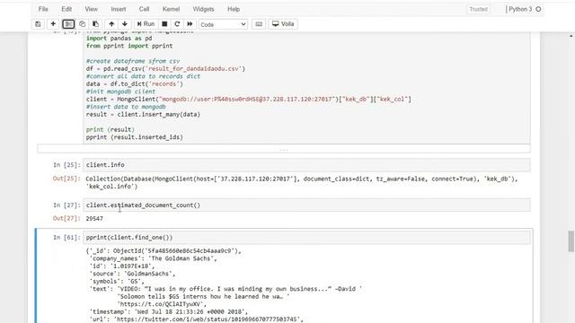Image resolution: width=575 pixels, height=323 pixels.
Task: Click the output value 29547
Action: click(x=94, y=219)
